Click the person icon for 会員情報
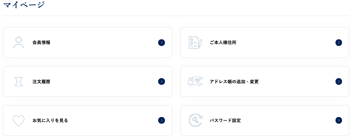The height and width of the screenshot is (140, 351). coord(19,43)
